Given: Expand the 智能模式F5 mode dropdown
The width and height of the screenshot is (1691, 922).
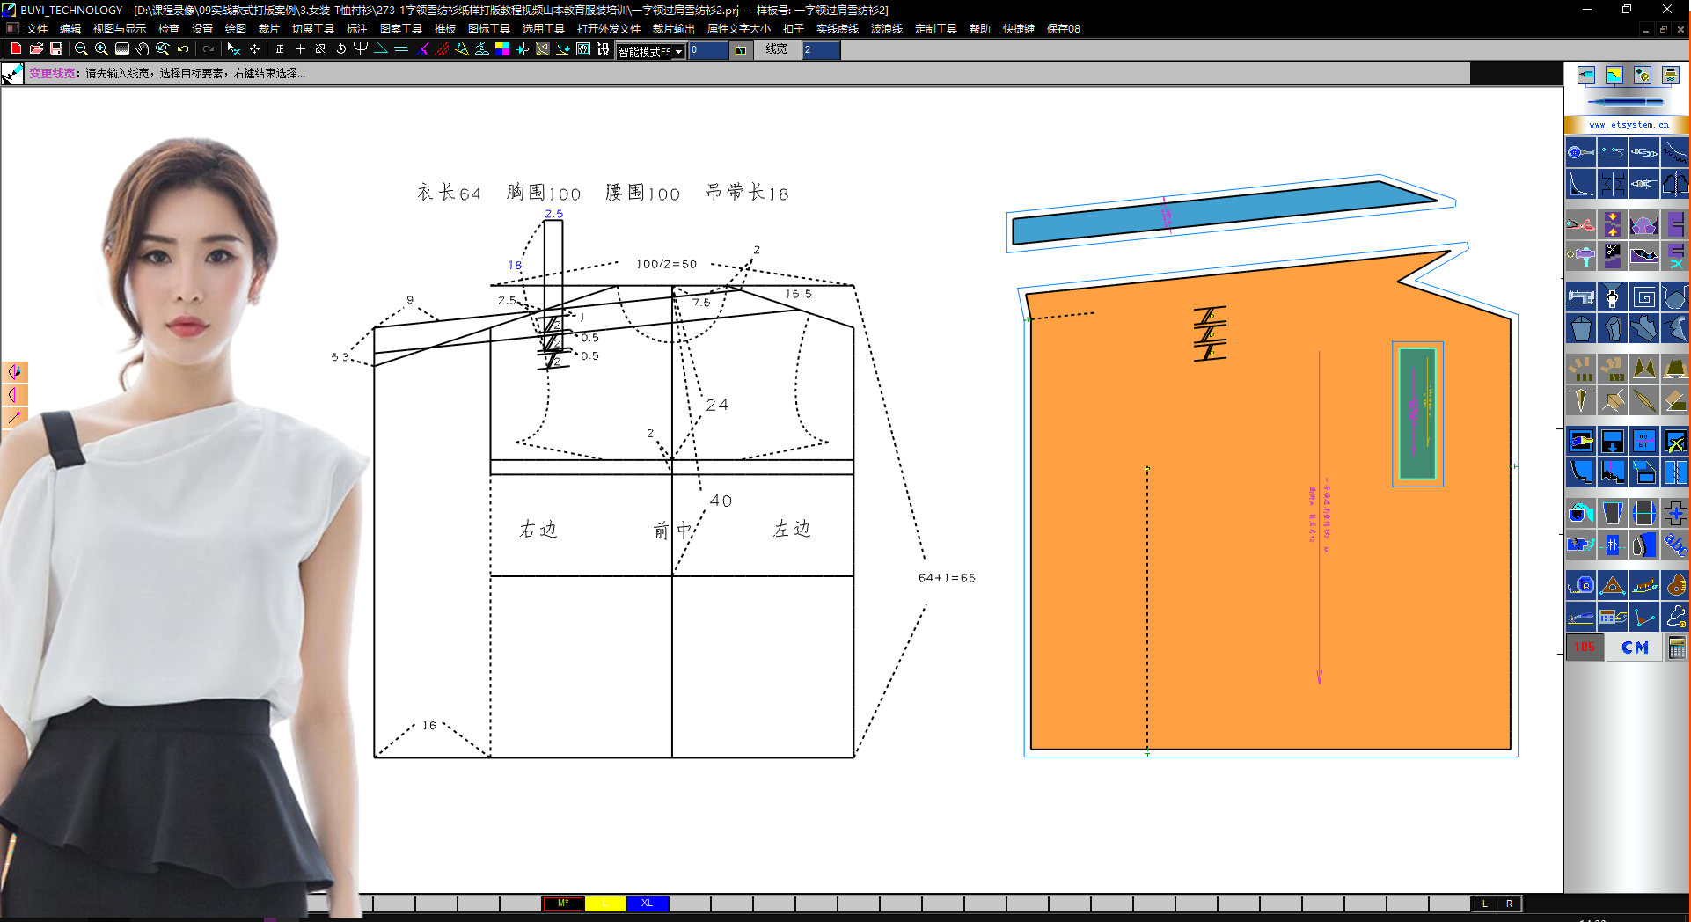Looking at the screenshot, I should (x=678, y=52).
